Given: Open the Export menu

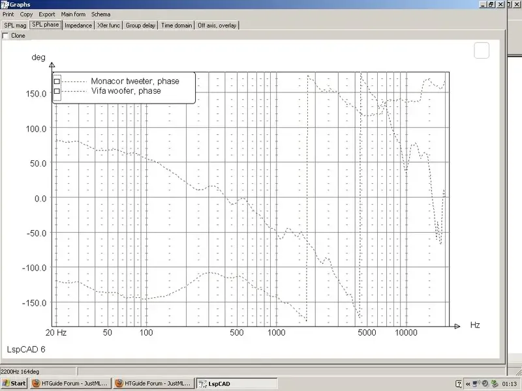Looking at the screenshot, I should 46,14.
